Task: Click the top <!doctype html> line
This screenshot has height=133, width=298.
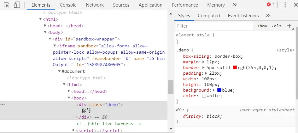Action: [x=62, y=13]
